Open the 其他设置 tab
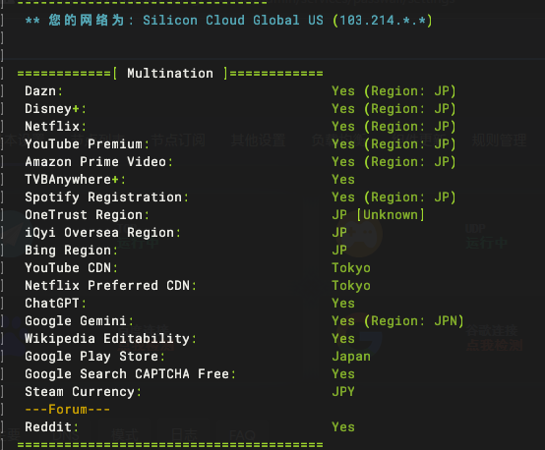 pos(259,141)
